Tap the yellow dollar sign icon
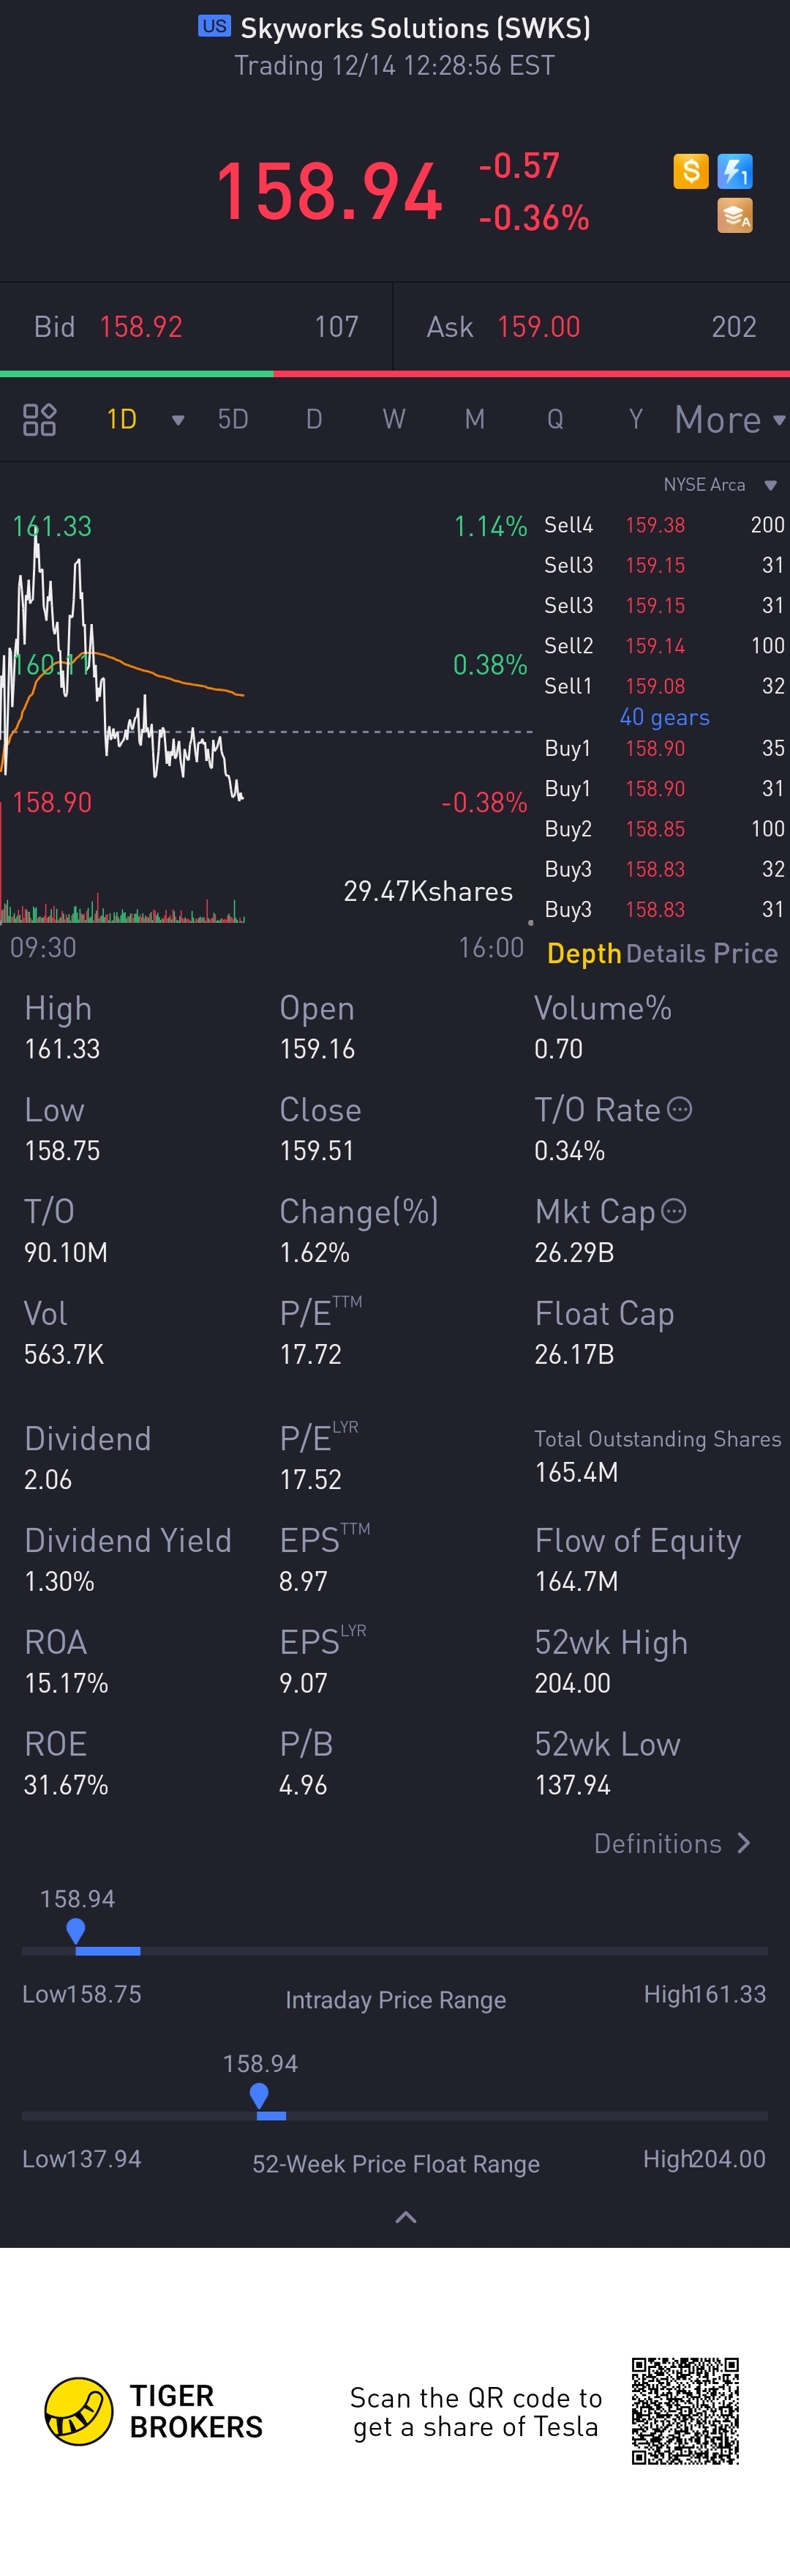Viewport: 790px width, 2576px height. pos(690,171)
